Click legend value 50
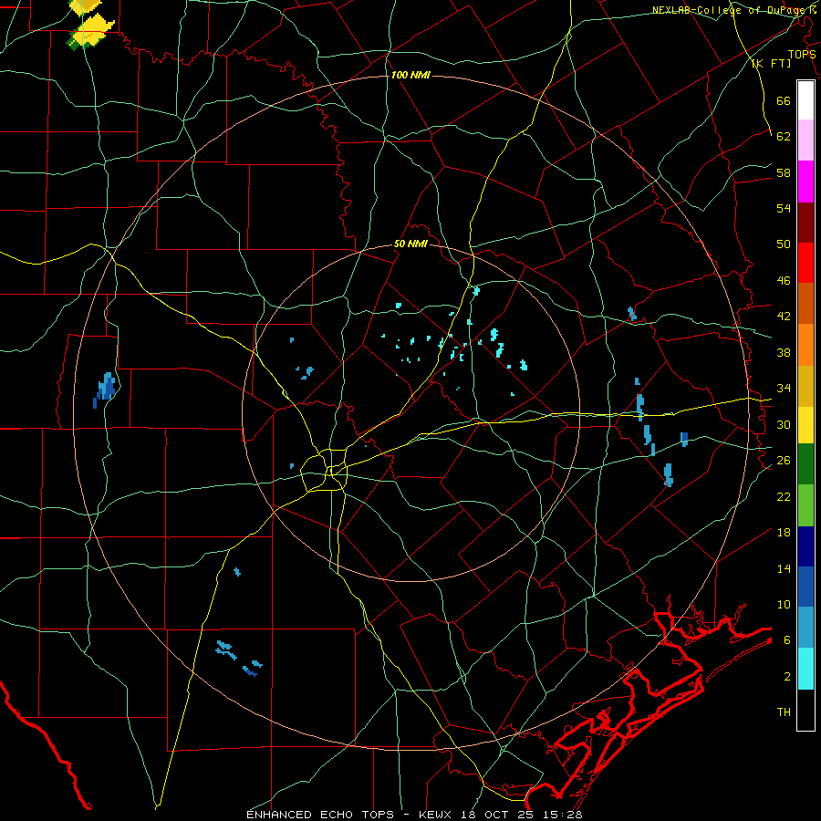The height and width of the screenshot is (821, 821). pyautogui.click(x=784, y=244)
